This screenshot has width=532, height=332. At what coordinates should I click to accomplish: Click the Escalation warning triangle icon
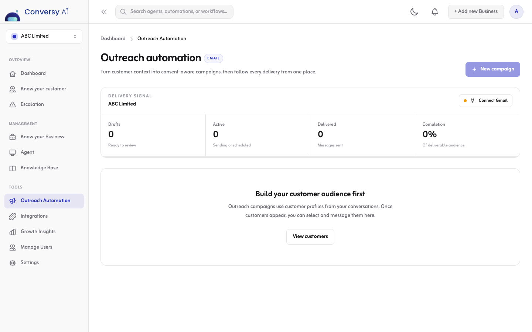click(13, 104)
